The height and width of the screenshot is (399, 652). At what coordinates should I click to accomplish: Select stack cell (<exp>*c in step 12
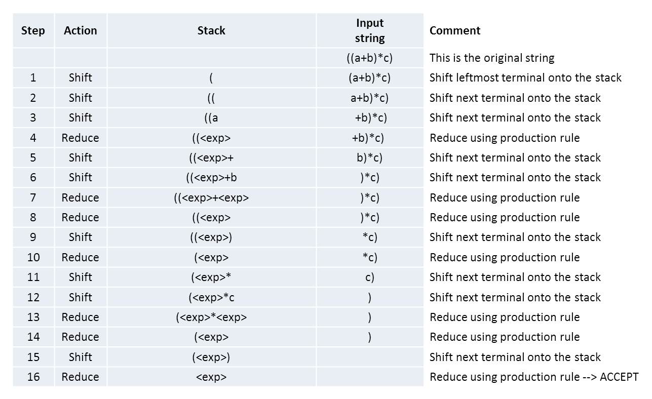(212, 297)
